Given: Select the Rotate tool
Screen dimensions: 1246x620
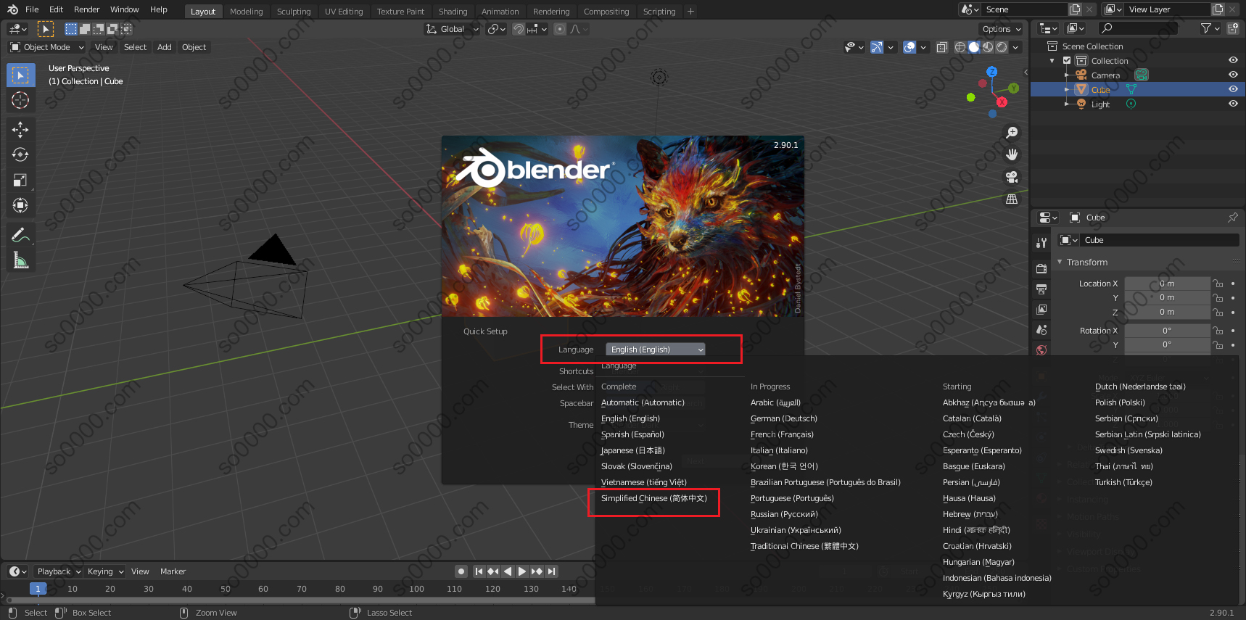Looking at the screenshot, I should coord(20,155).
